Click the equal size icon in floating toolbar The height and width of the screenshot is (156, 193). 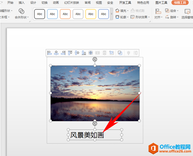(111, 53)
